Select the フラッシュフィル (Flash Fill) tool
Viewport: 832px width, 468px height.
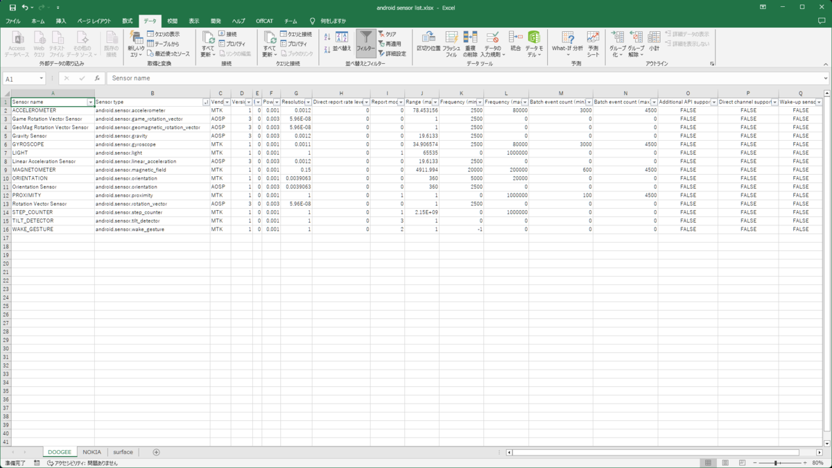coord(453,40)
